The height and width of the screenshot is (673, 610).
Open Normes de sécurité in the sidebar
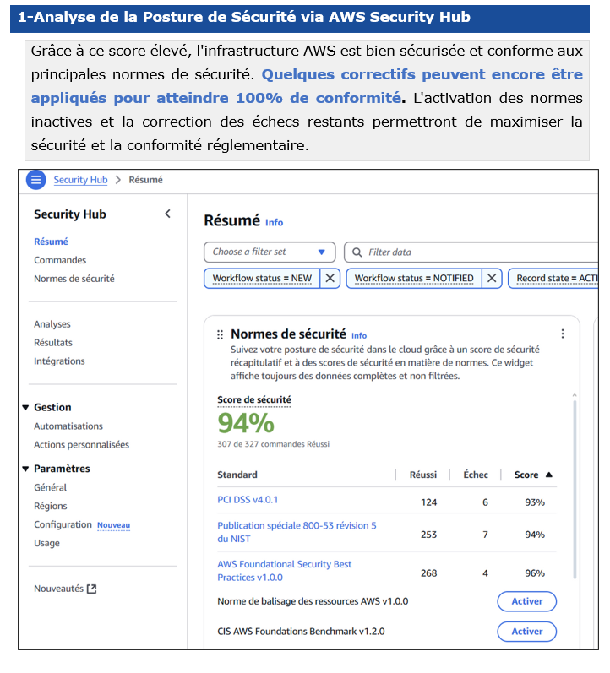74,279
